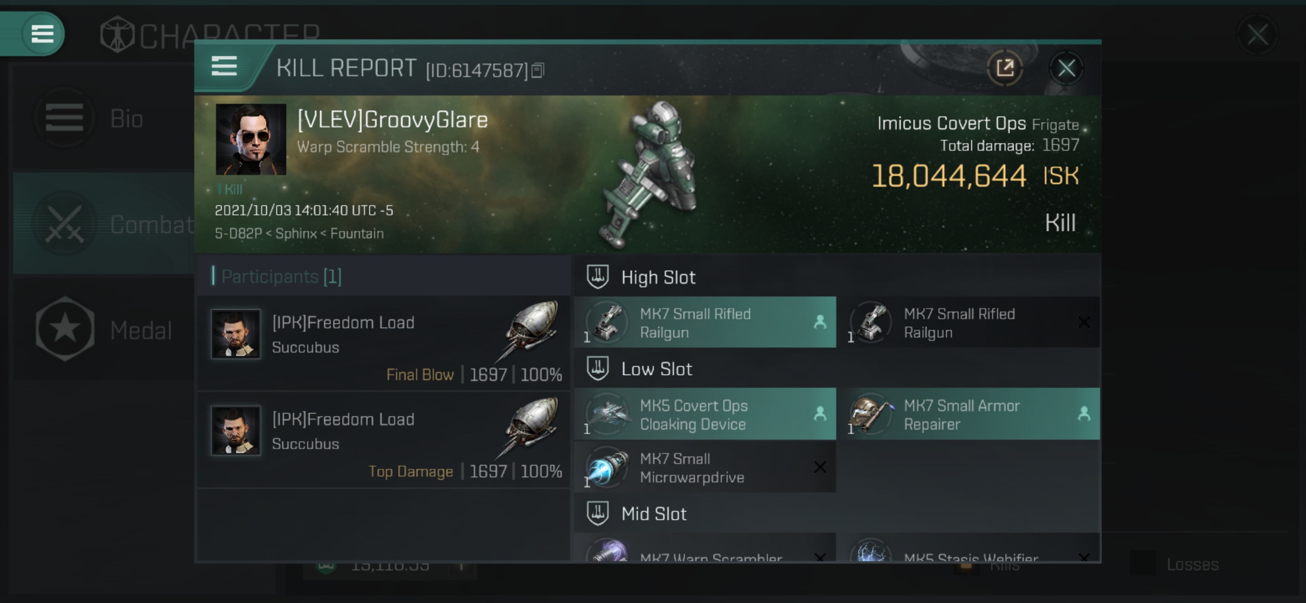Toggle visibility on MK7 Small Armor Repairer

1085,415
